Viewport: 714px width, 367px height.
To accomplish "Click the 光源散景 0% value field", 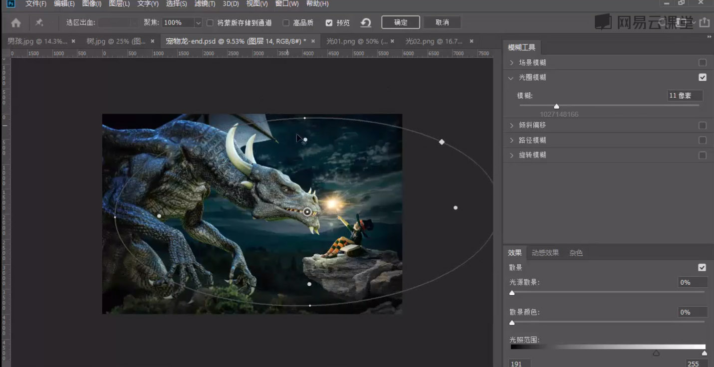I will 693,282.
